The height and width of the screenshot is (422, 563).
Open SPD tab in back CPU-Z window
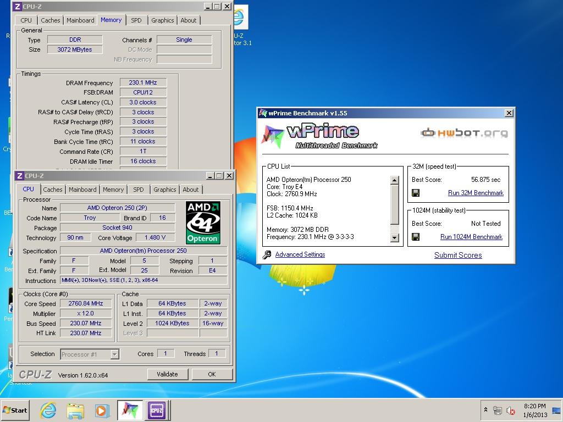tap(136, 20)
